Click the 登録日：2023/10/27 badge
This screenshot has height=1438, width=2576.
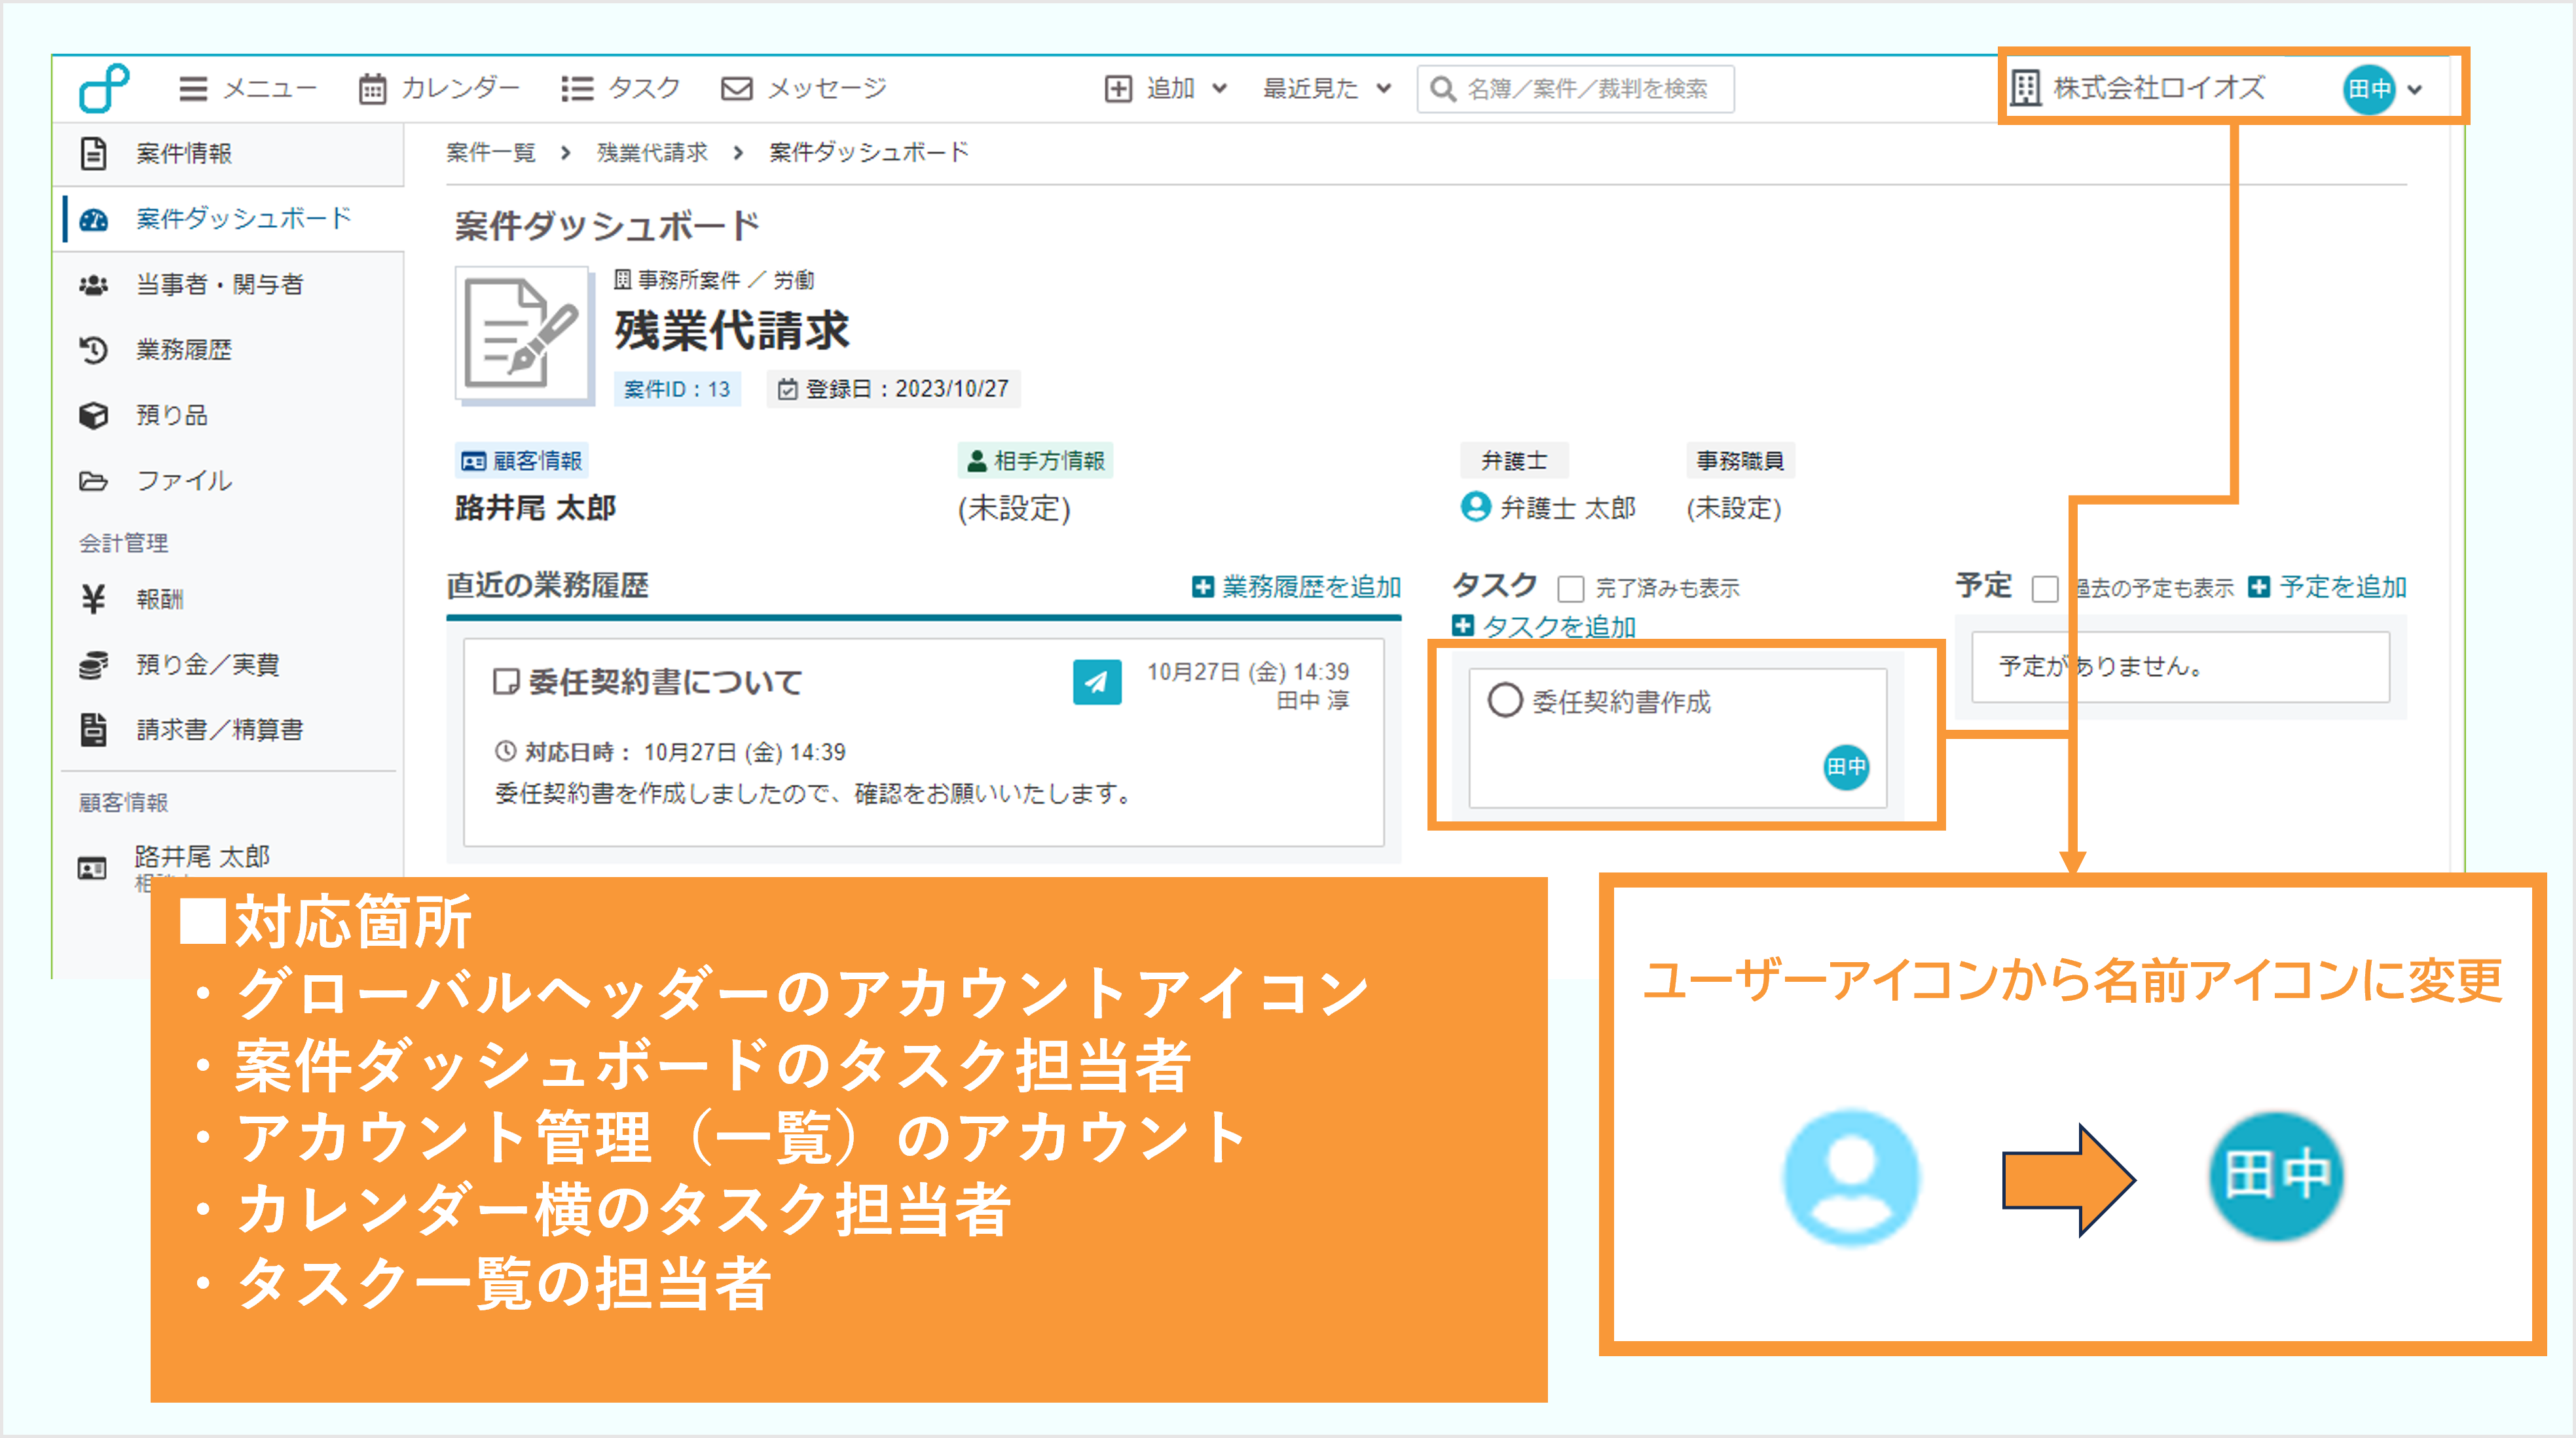click(x=894, y=389)
